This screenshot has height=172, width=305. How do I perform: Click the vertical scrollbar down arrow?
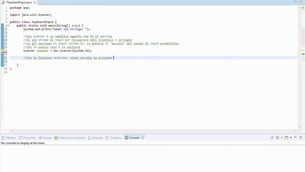[300, 127]
